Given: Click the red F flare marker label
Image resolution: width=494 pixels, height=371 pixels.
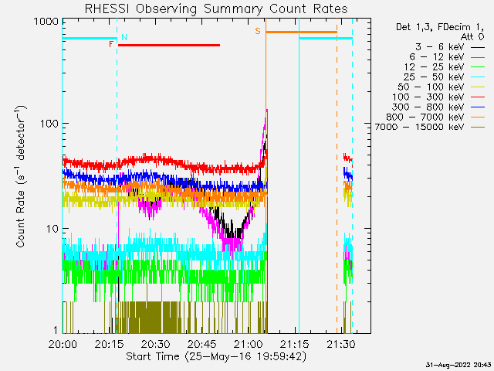Looking at the screenshot, I should coord(111,45).
